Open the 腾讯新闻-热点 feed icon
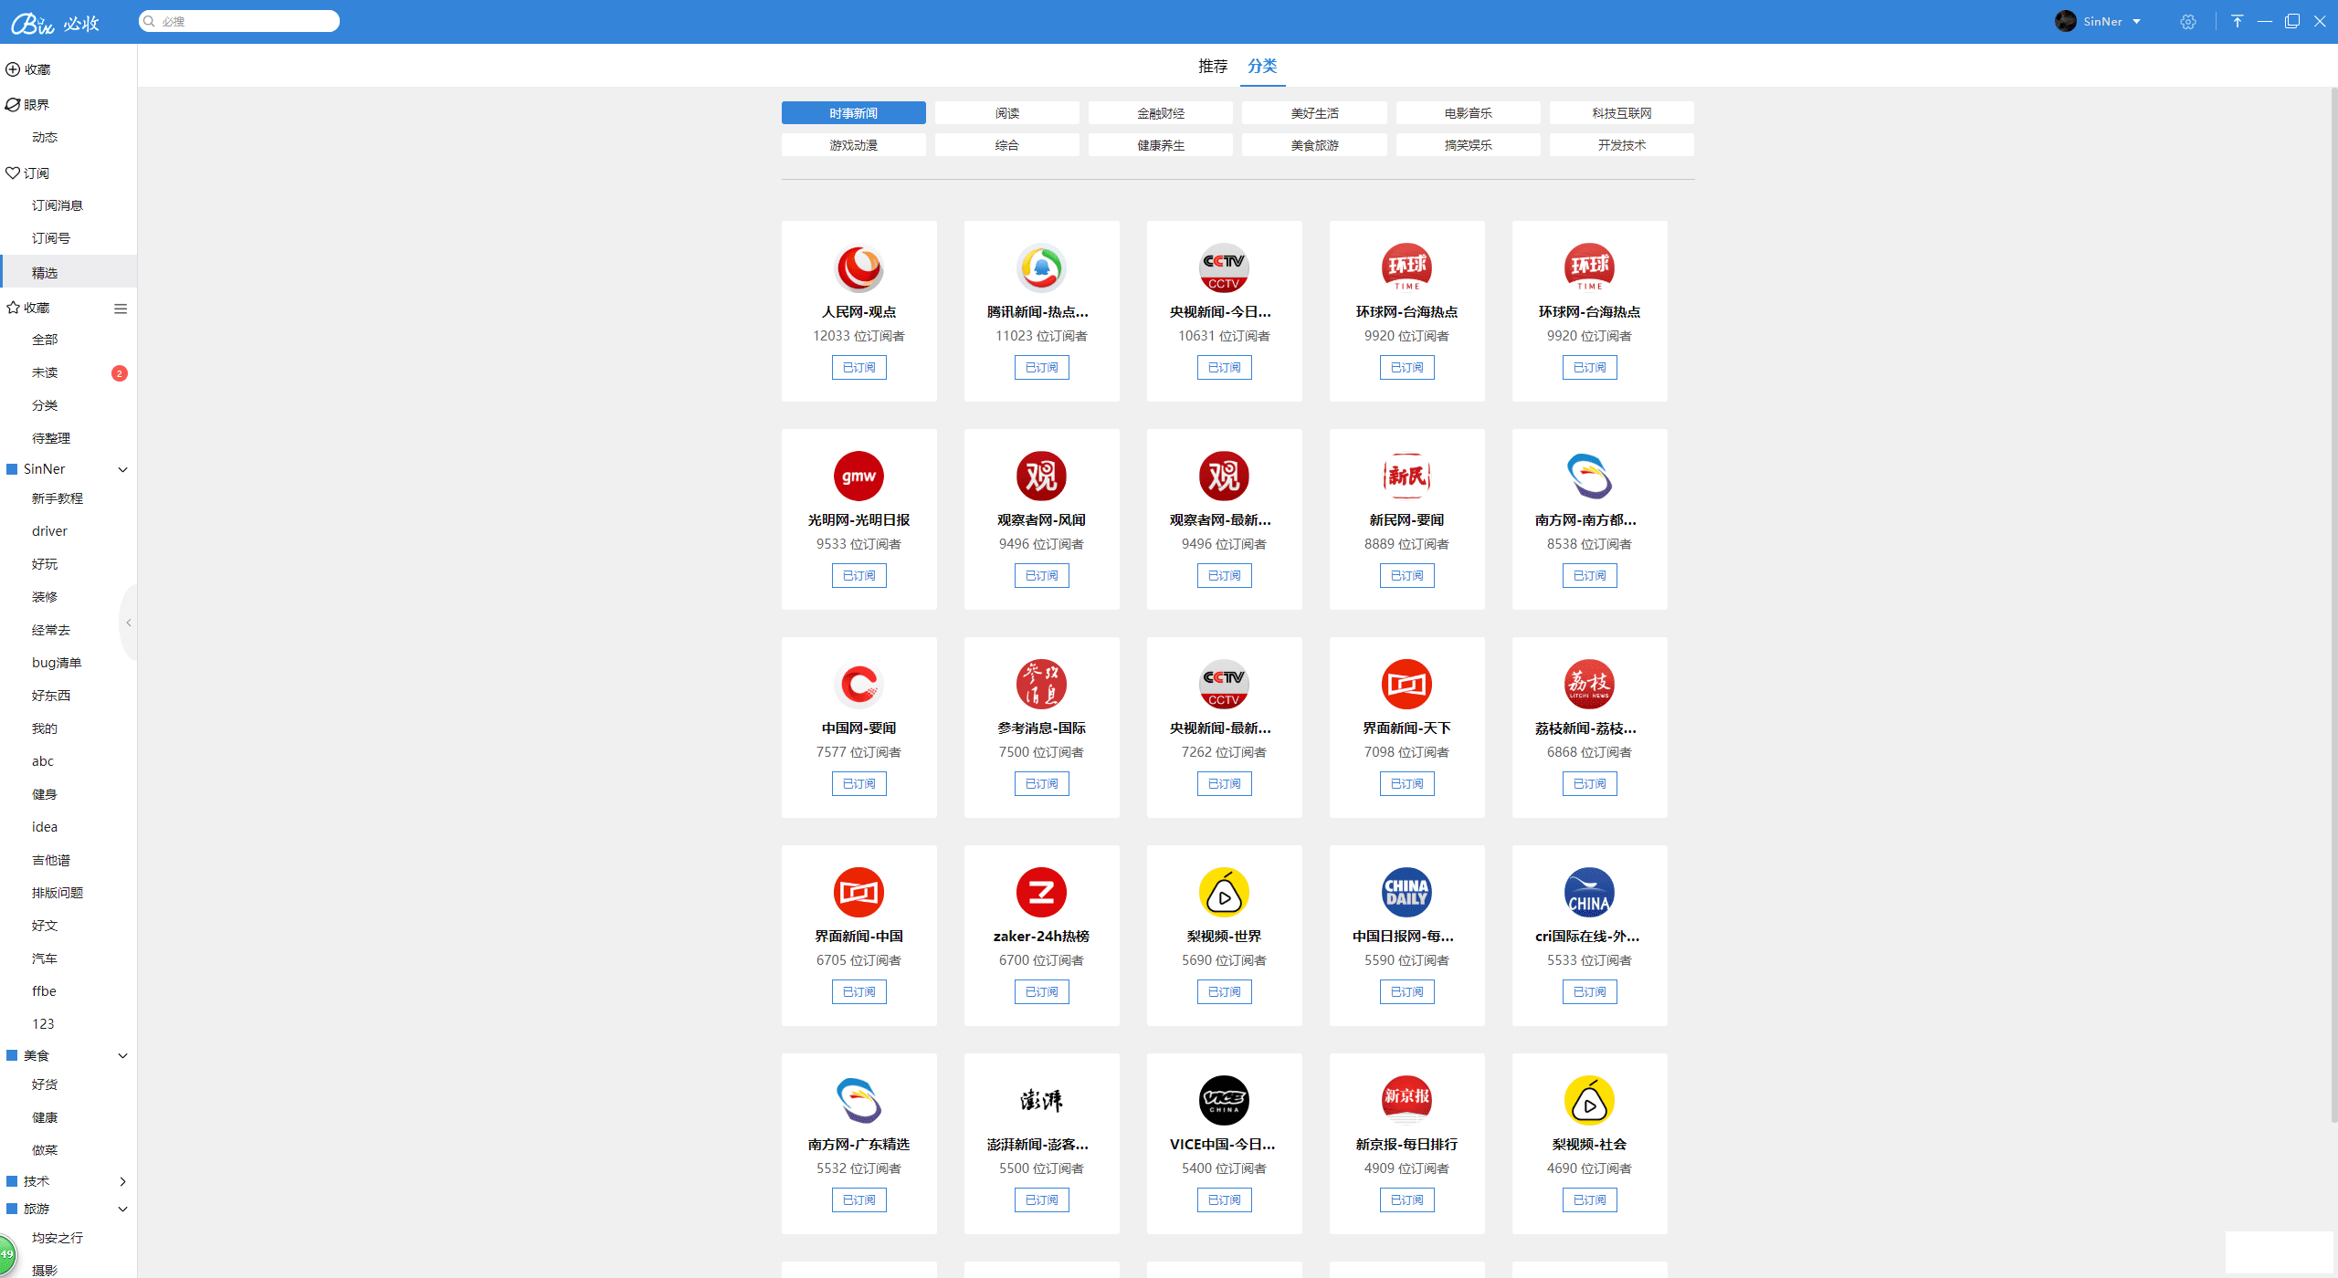 (1041, 267)
